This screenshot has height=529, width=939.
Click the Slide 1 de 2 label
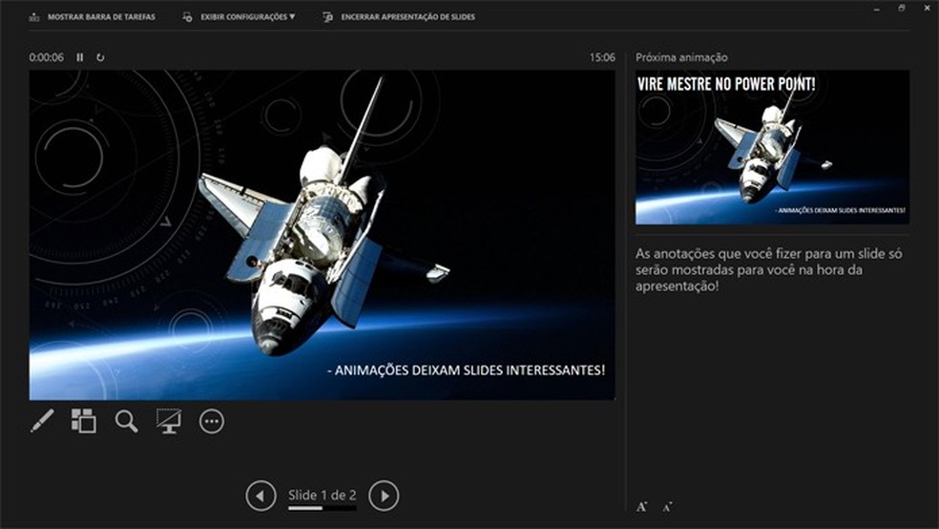[322, 495]
